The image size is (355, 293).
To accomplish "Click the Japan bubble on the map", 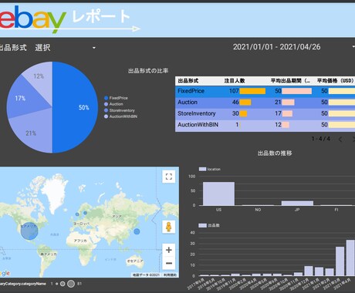I will click(137, 231).
